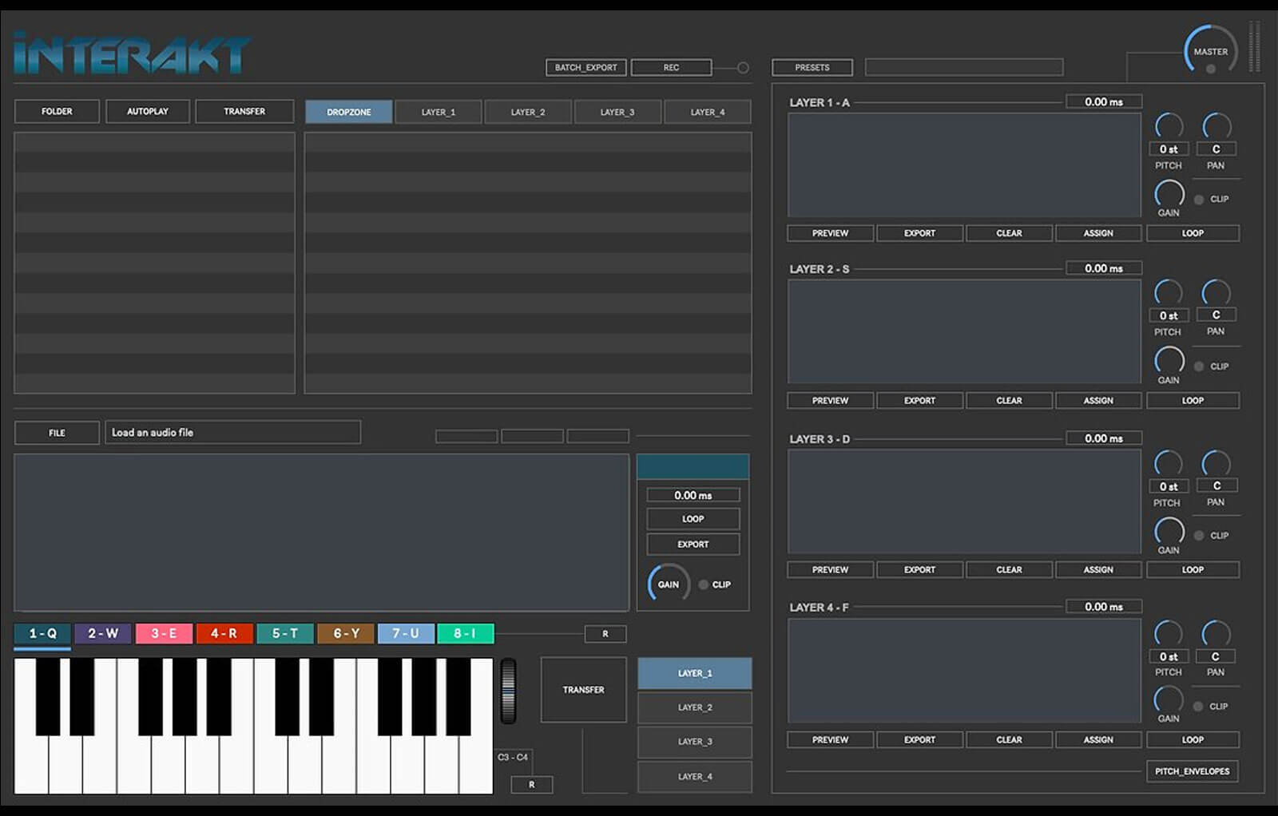Turn the Layer 2 PAN knob
This screenshot has height=816, width=1278.
(1216, 293)
